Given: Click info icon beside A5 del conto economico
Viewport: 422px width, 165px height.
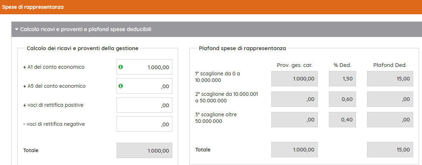Looking at the screenshot, I should (121, 86).
